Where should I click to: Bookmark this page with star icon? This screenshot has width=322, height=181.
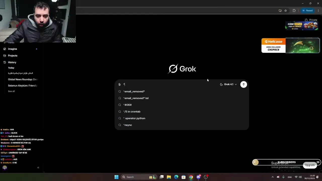[286, 11]
